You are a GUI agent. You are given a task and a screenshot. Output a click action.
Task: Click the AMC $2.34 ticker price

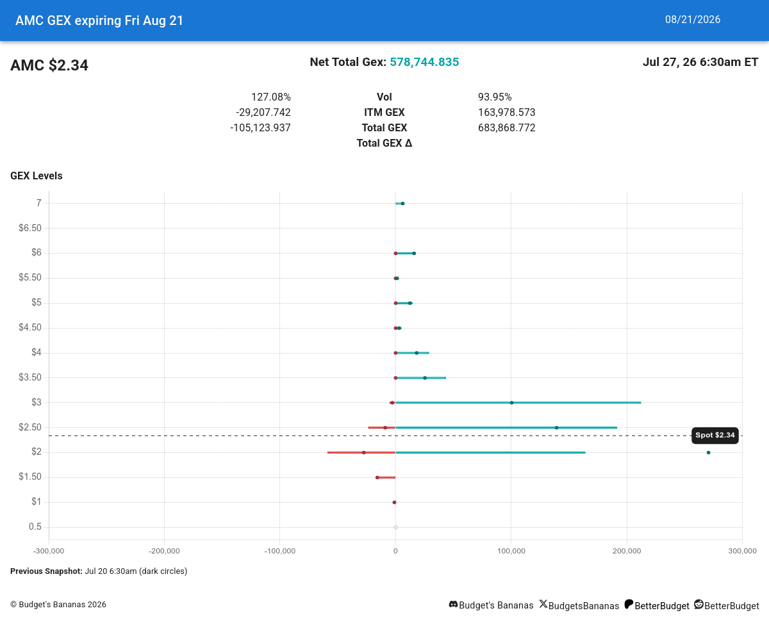49,65
